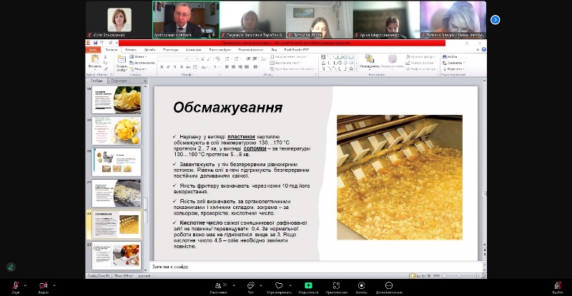
Task: Switch to the Дизайн ribbon tab
Action: click(150, 49)
